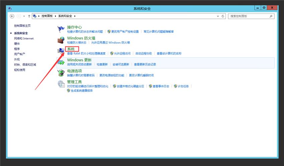The height and width of the screenshot is (166, 284).
Task: Click 启动远程协助 link
Action: (144, 54)
